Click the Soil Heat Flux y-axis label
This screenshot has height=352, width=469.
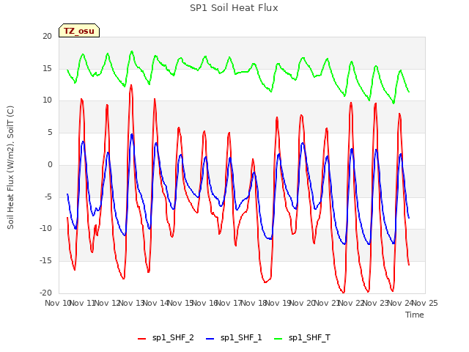point(10,167)
